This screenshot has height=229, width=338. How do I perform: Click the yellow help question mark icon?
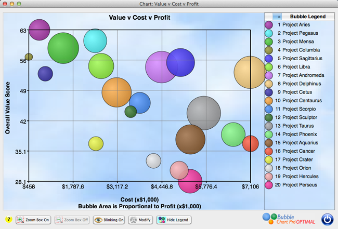(8, 220)
